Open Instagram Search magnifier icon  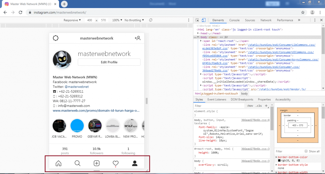(x=77, y=164)
